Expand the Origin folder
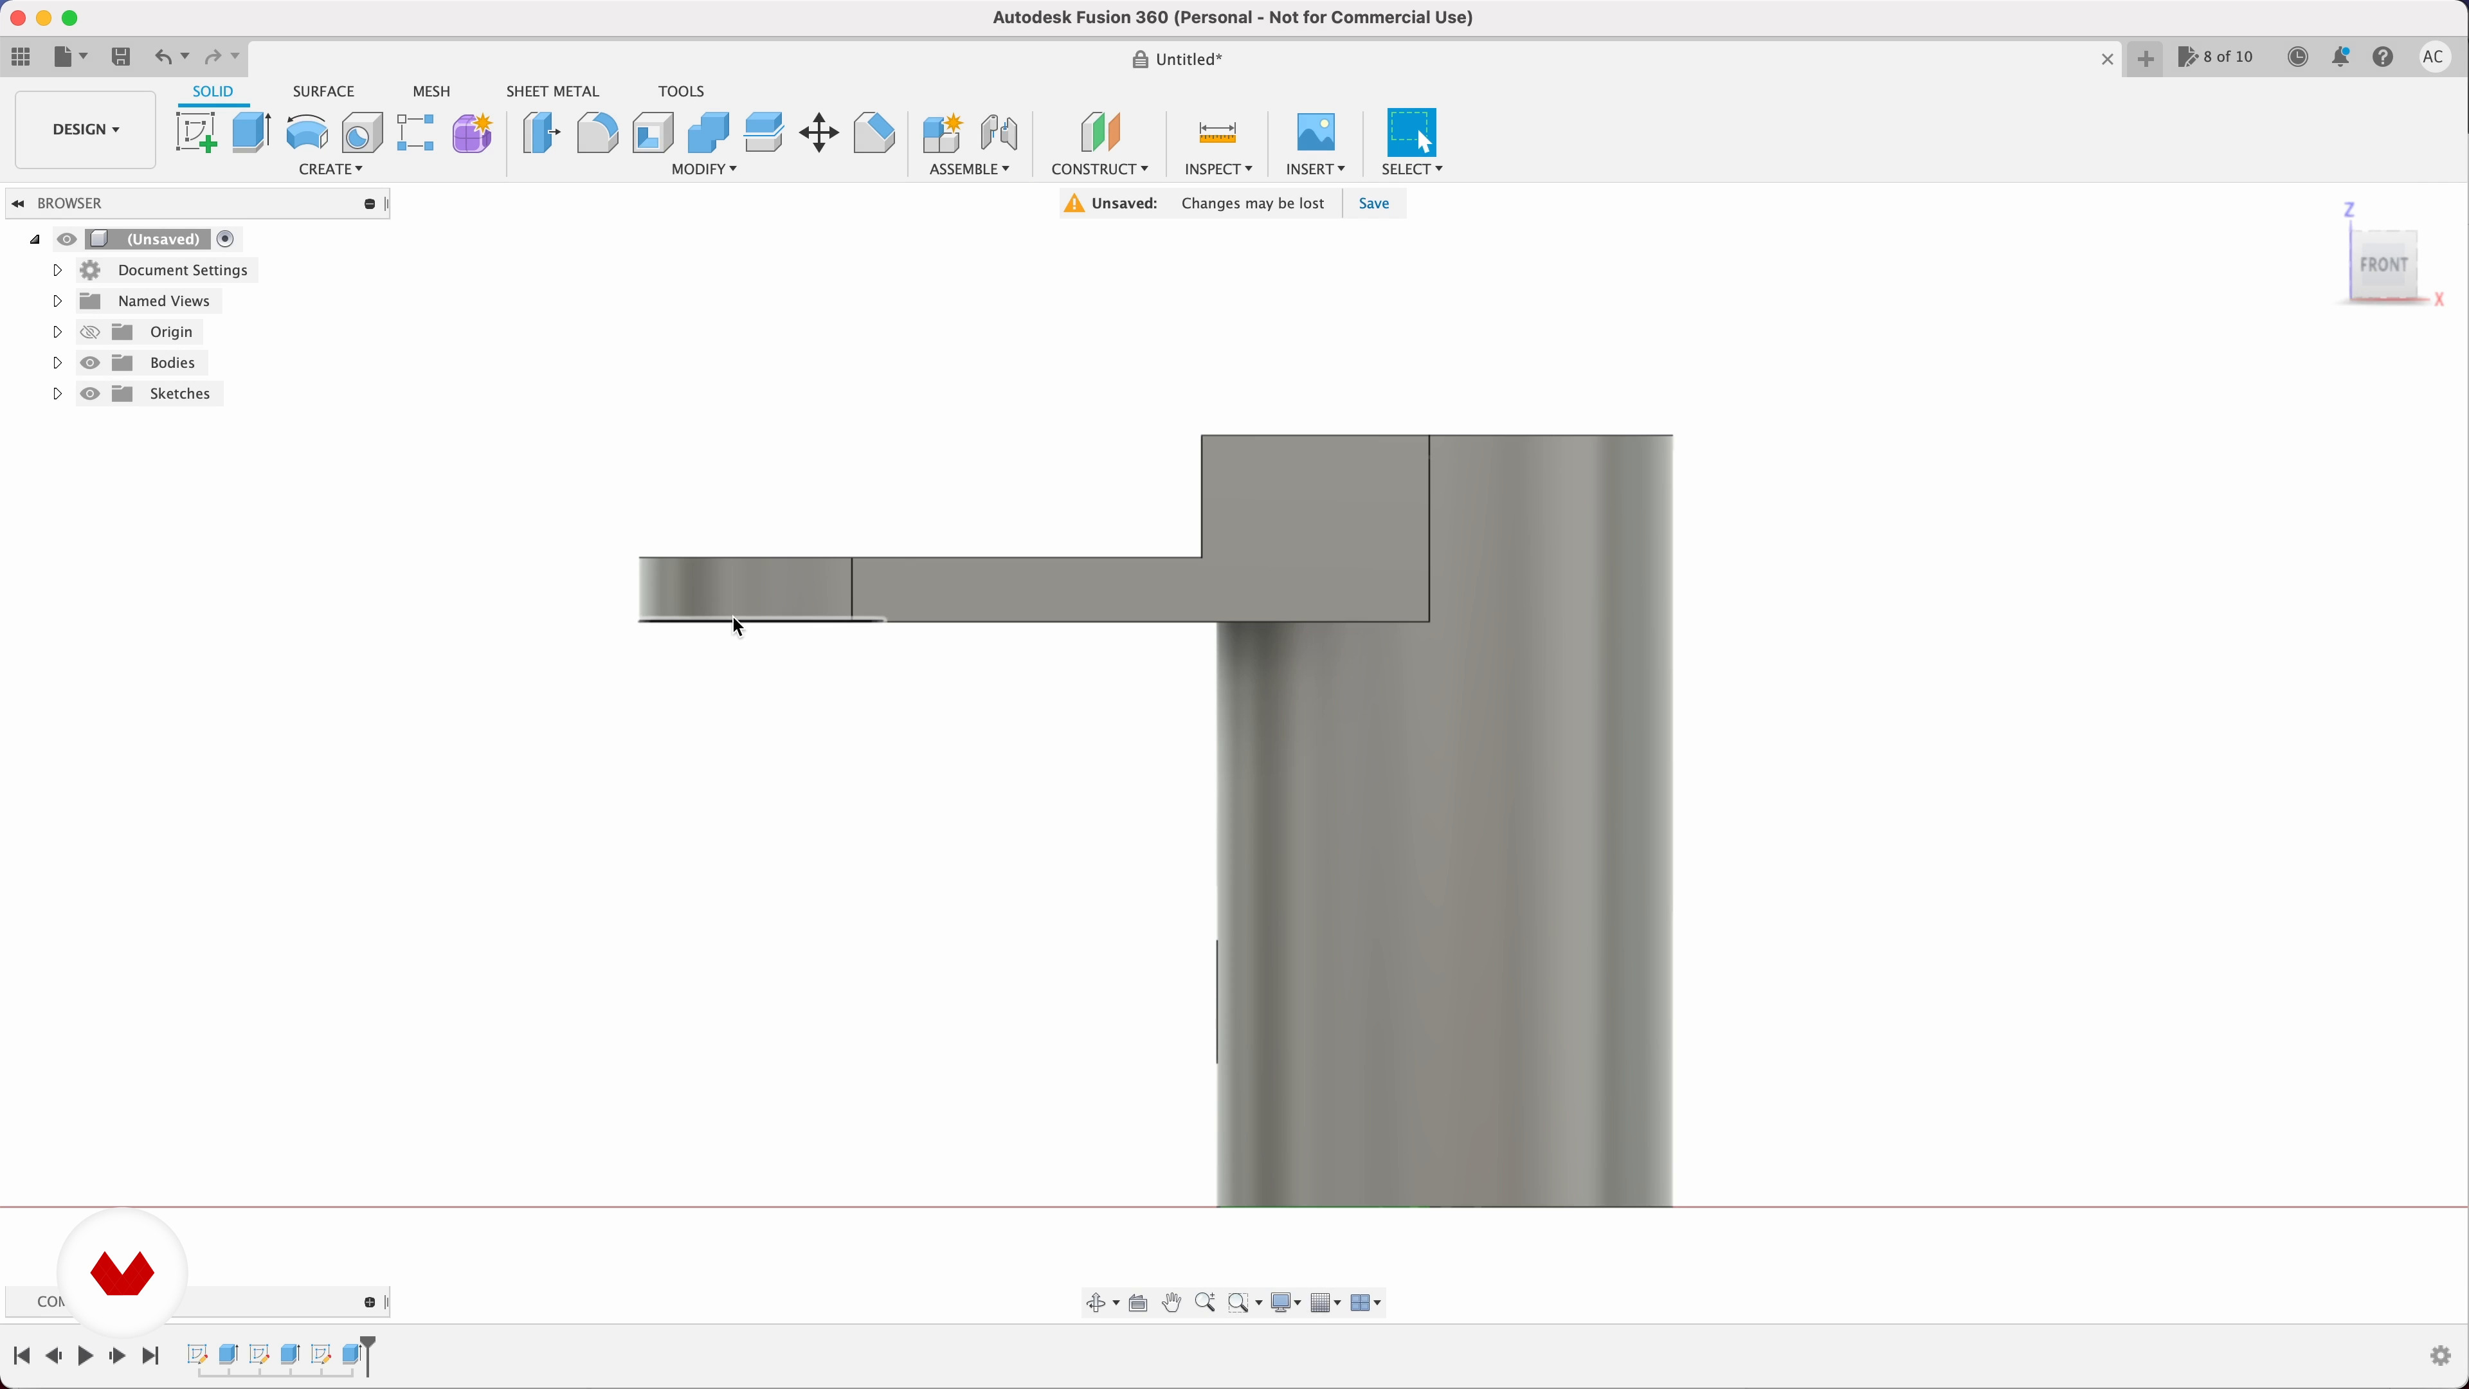The image size is (2469, 1389). point(57,332)
